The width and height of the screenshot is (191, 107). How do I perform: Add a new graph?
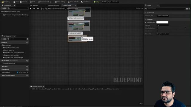[27, 43]
